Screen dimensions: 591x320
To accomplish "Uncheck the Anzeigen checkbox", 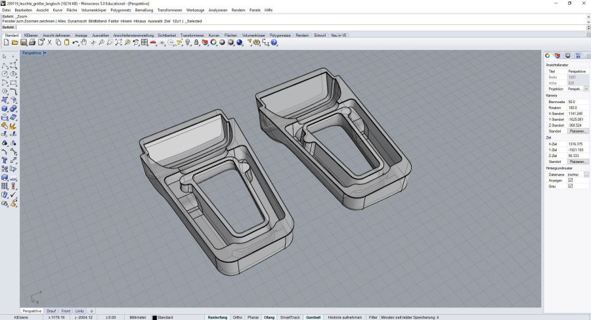I will (x=570, y=180).
